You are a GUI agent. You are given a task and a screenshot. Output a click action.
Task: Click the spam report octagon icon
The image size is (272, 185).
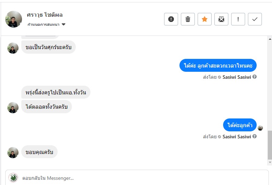pyautogui.click(x=171, y=19)
